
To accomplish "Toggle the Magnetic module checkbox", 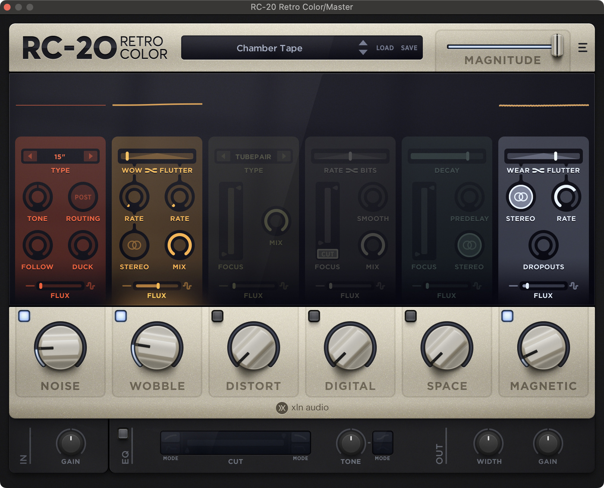I will click(507, 316).
